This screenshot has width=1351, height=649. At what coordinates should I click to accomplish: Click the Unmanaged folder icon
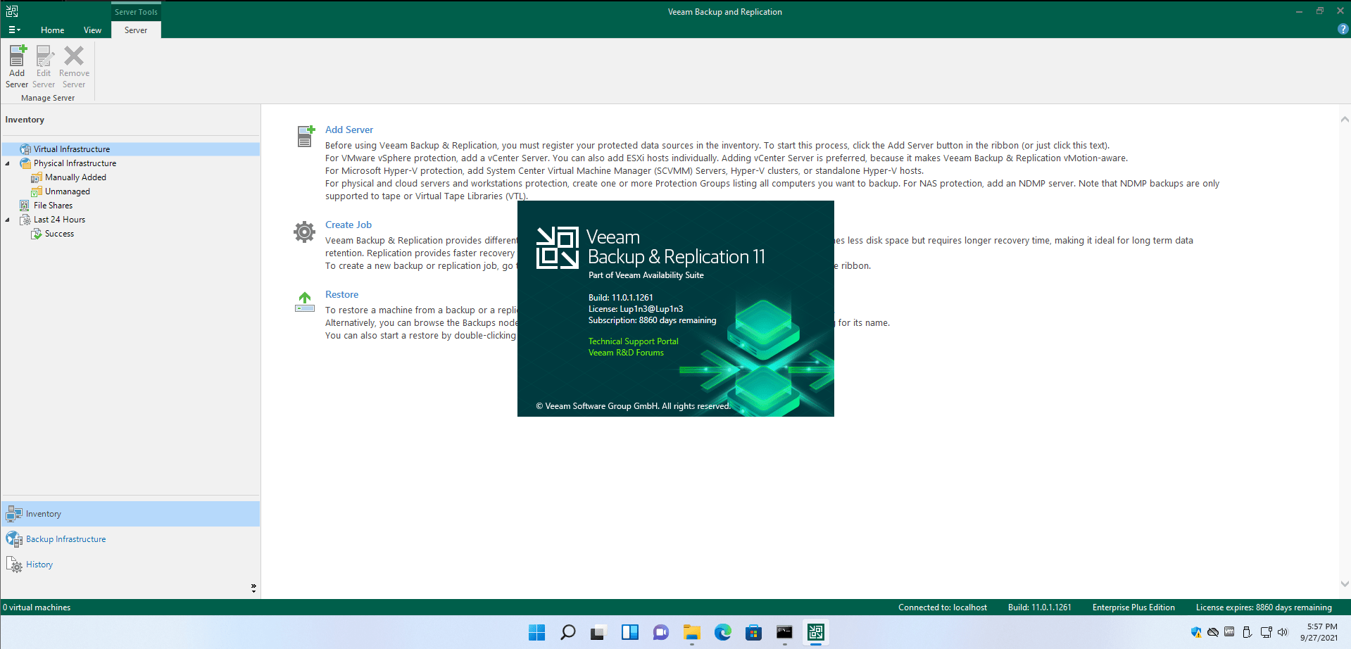[x=37, y=191]
